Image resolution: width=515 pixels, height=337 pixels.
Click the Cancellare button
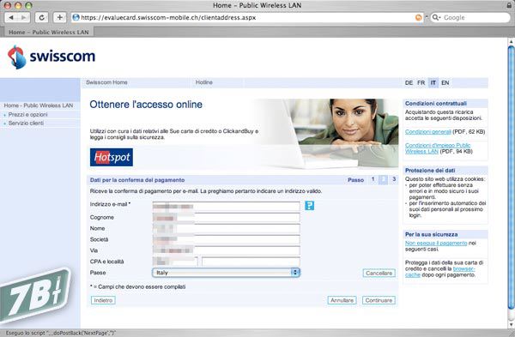tap(379, 273)
